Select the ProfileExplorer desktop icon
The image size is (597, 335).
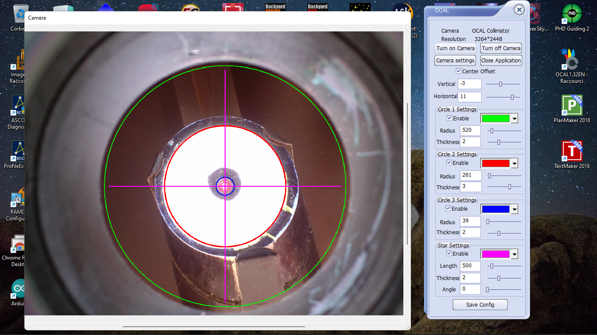[x=15, y=155]
